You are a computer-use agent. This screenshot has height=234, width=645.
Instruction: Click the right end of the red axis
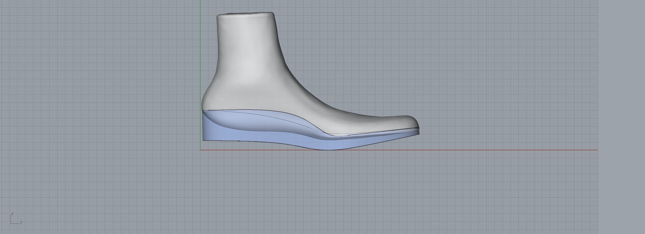pyautogui.click(x=597, y=150)
